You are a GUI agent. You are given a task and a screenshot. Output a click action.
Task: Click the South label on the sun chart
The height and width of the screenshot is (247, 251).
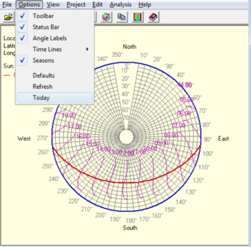(x=130, y=228)
